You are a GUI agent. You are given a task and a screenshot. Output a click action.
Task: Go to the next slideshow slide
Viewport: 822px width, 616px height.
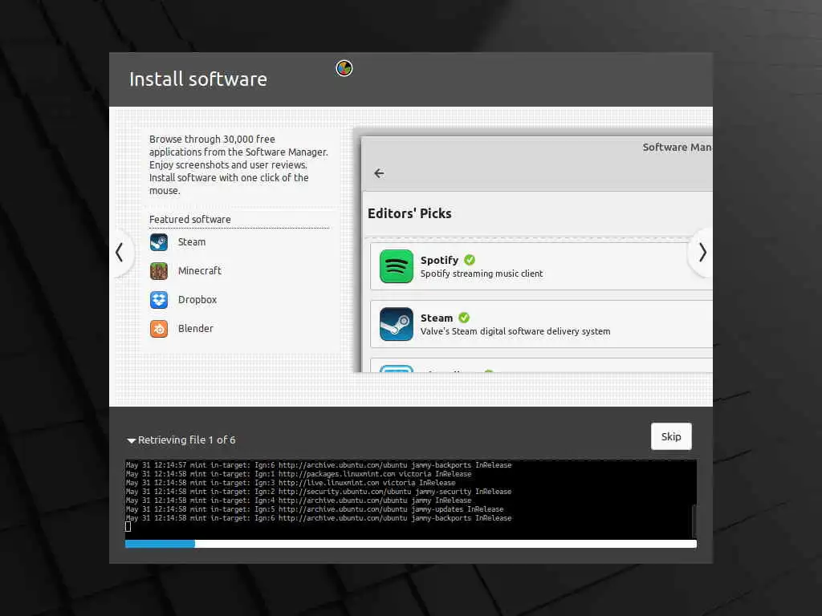point(702,253)
